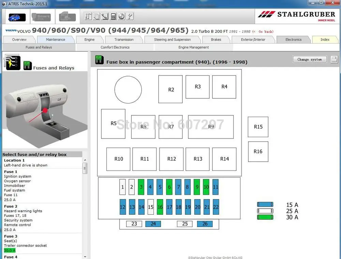Select blue fuse 26 in bottom row
Screen dimensions: 341x259
coord(205,224)
